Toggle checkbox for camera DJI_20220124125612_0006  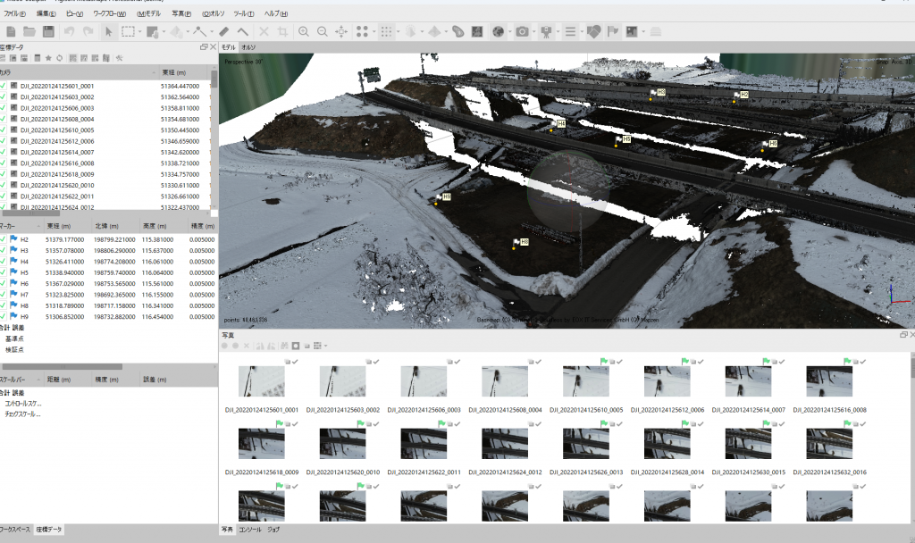(4, 141)
